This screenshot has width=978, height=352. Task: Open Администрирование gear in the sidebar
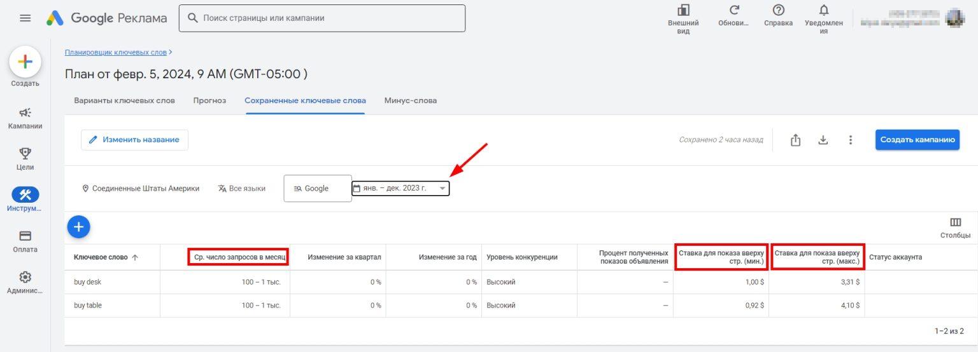click(x=25, y=283)
